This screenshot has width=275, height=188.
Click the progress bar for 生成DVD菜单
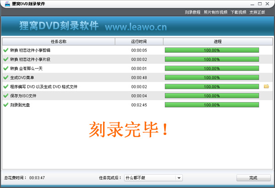click(212, 78)
